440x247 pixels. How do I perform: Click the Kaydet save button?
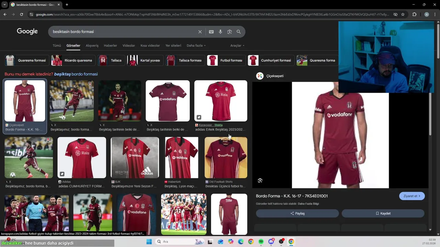(x=383, y=213)
